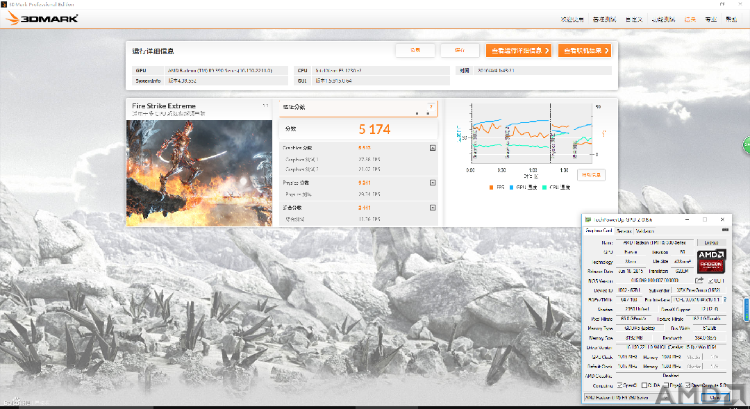
Task: Click the orange view online results (查看联机结果) button
Action: pyautogui.click(x=585, y=50)
